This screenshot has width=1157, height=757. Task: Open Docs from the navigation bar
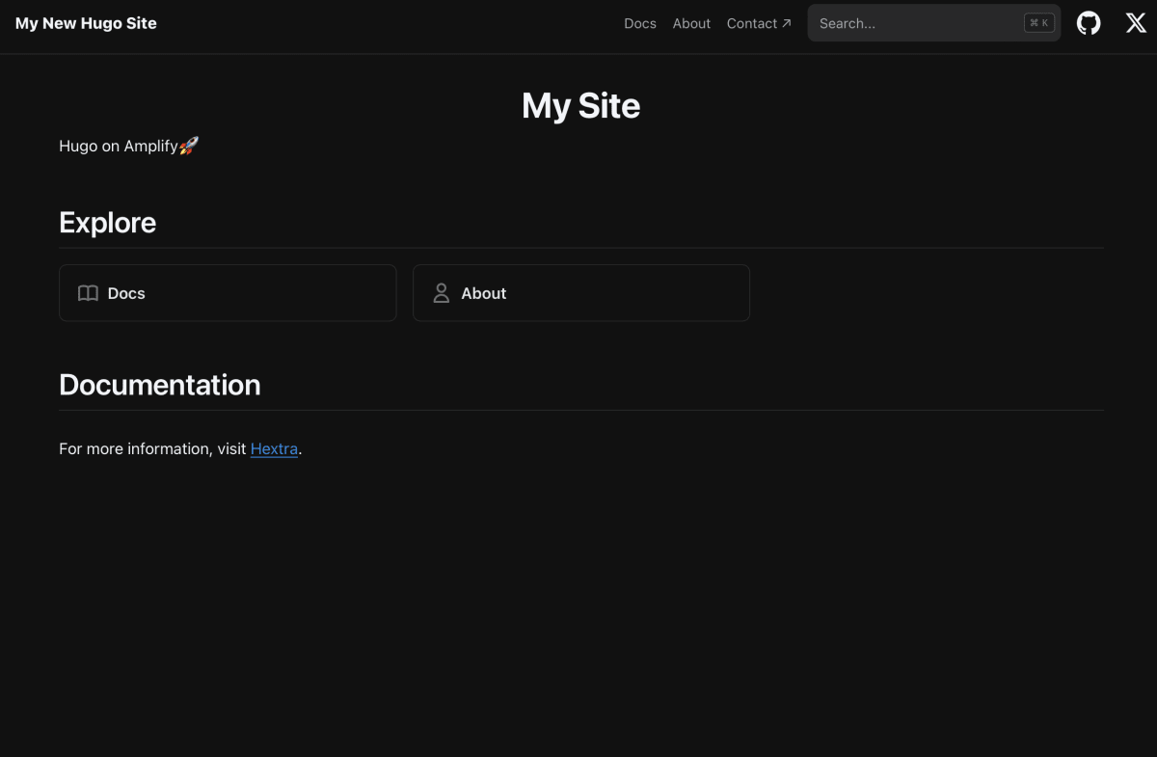click(639, 23)
